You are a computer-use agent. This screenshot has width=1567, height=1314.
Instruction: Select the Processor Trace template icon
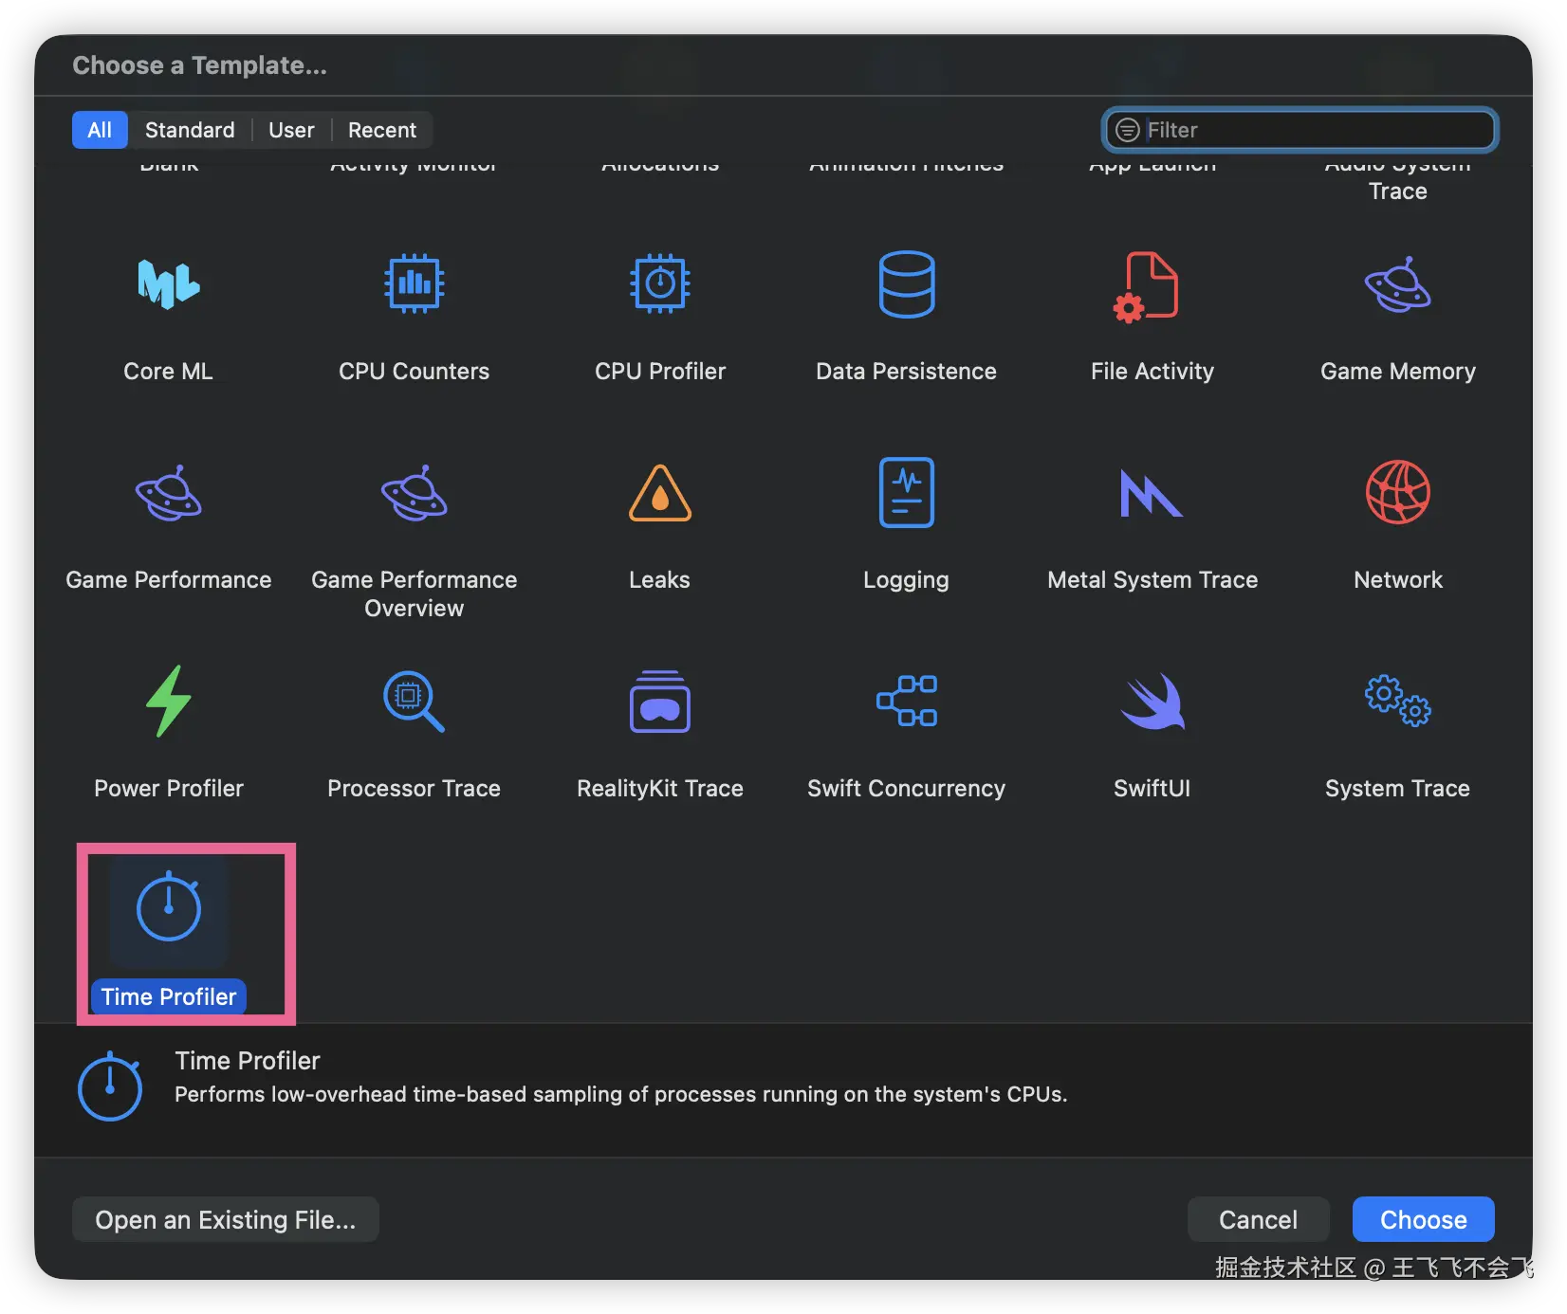(x=414, y=702)
